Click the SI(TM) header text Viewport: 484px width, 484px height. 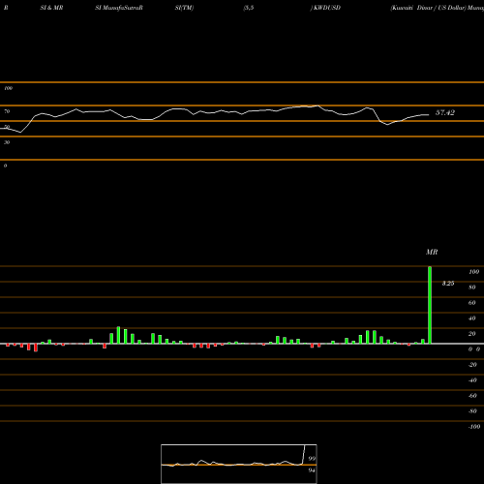(x=184, y=8)
